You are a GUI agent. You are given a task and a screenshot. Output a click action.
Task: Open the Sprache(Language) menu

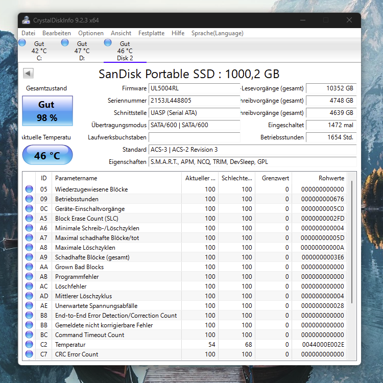click(218, 33)
